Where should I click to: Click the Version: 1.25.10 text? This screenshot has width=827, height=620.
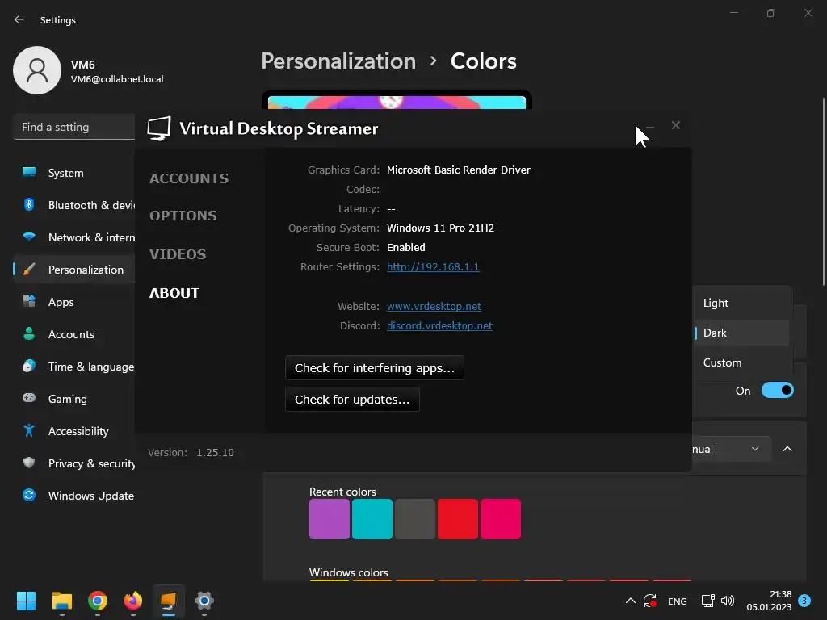pyautogui.click(x=191, y=453)
